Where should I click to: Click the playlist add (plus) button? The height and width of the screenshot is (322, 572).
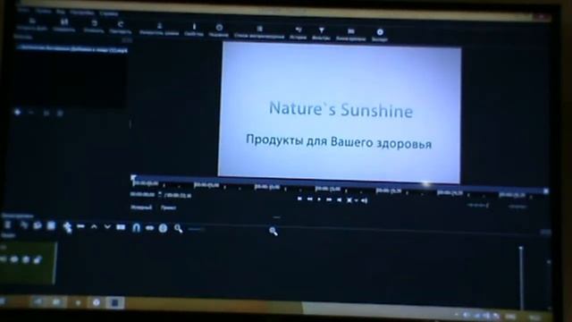(17, 112)
